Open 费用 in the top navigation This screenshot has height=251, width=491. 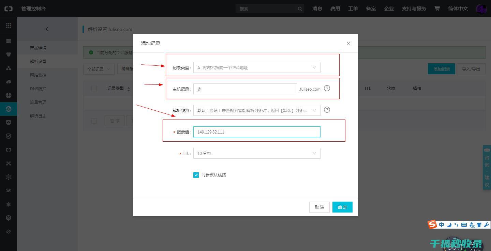[x=335, y=9]
